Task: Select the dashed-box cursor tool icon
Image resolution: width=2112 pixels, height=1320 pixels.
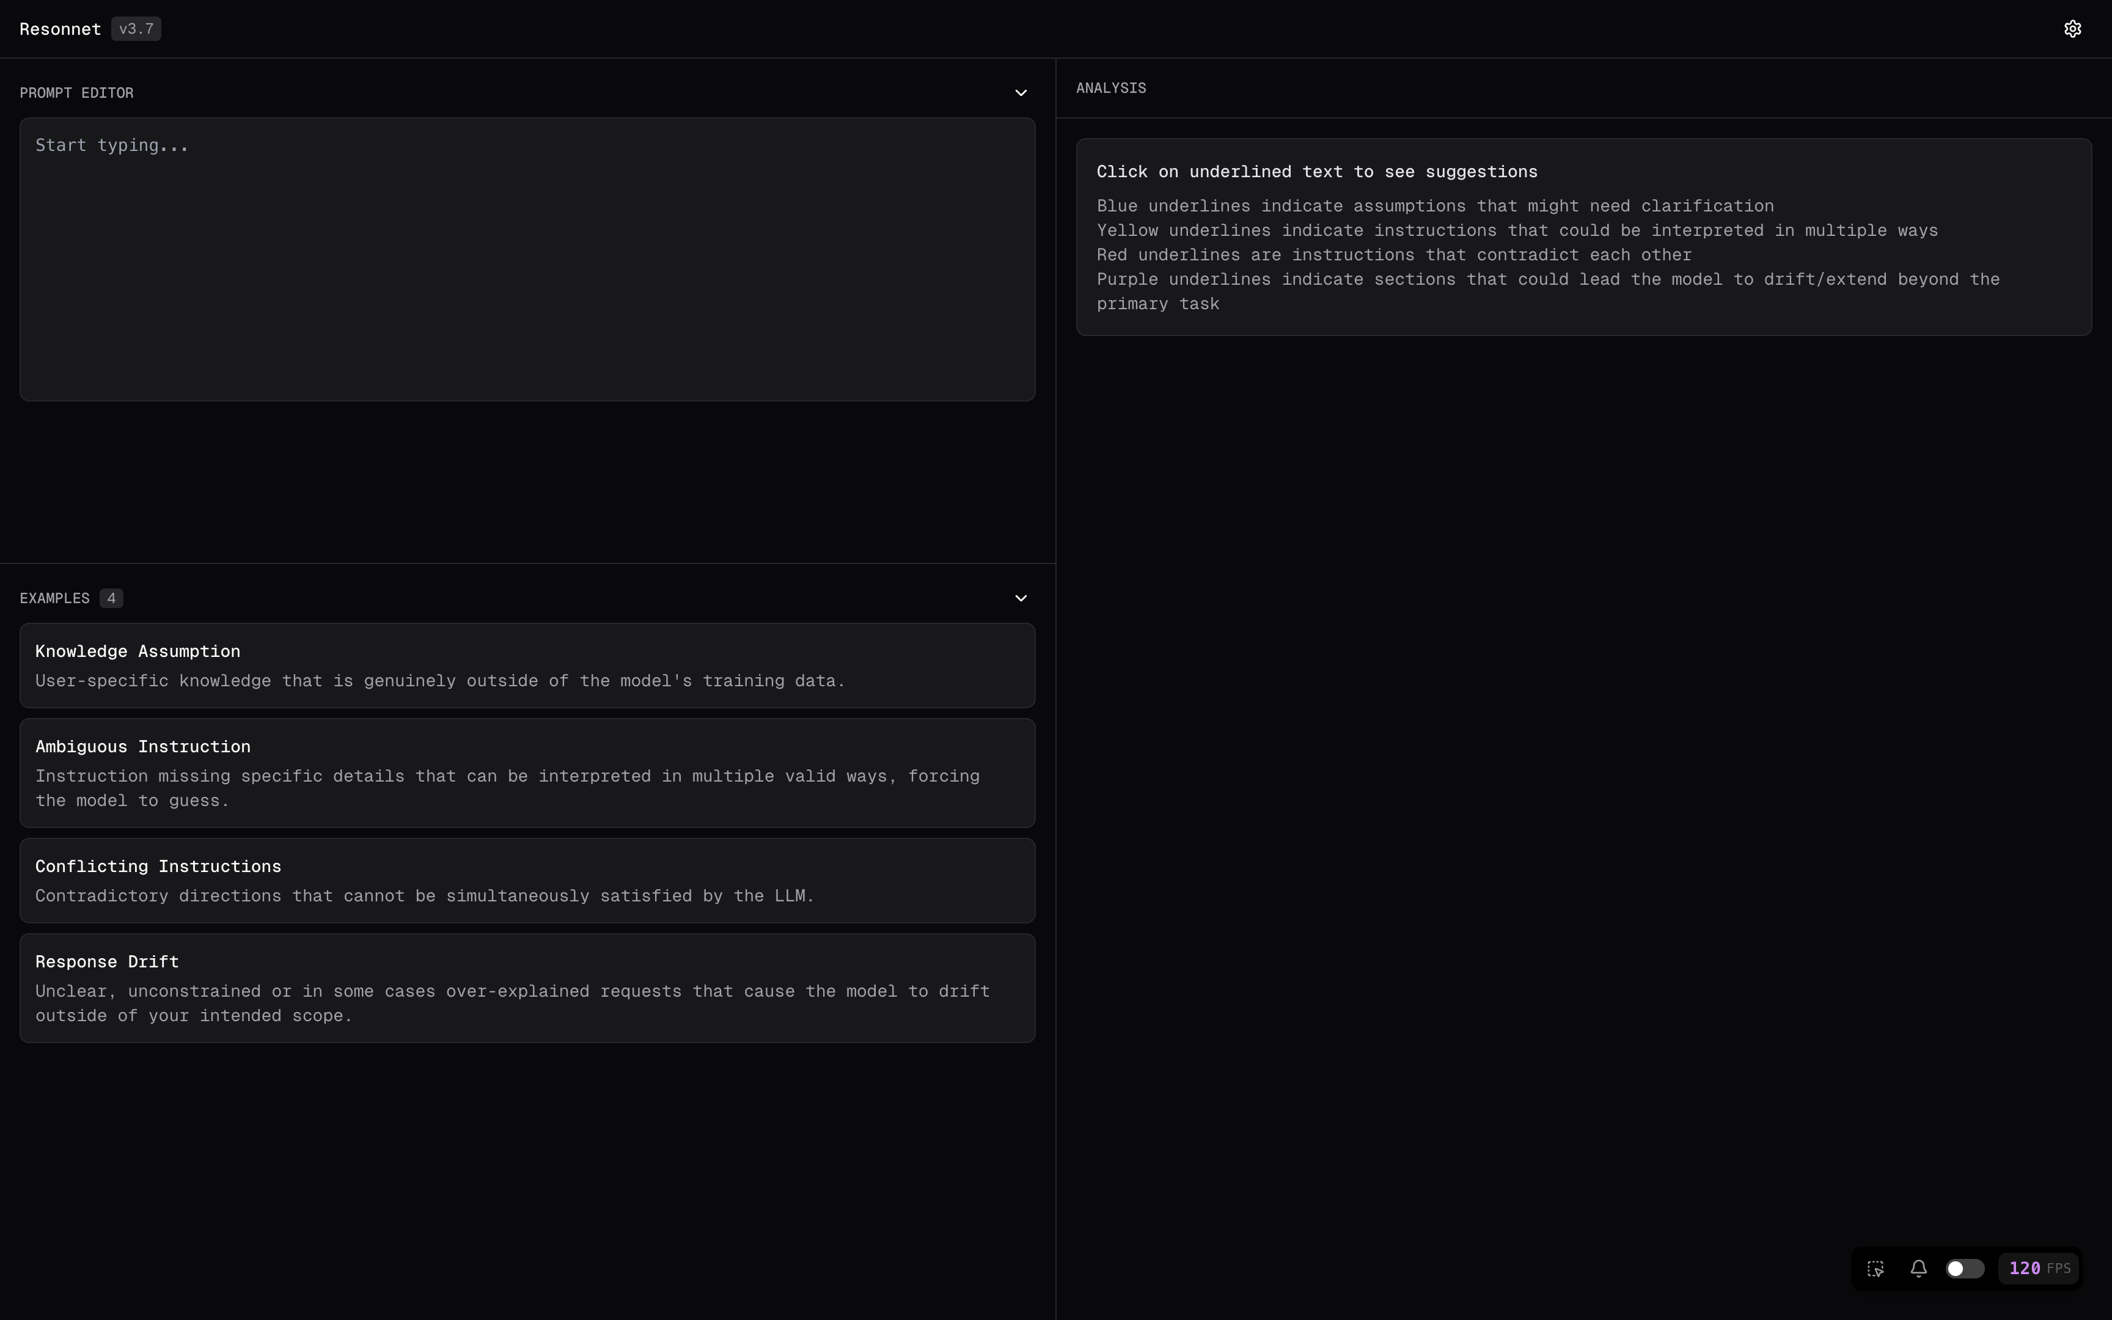Action: click(1875, 1267)
